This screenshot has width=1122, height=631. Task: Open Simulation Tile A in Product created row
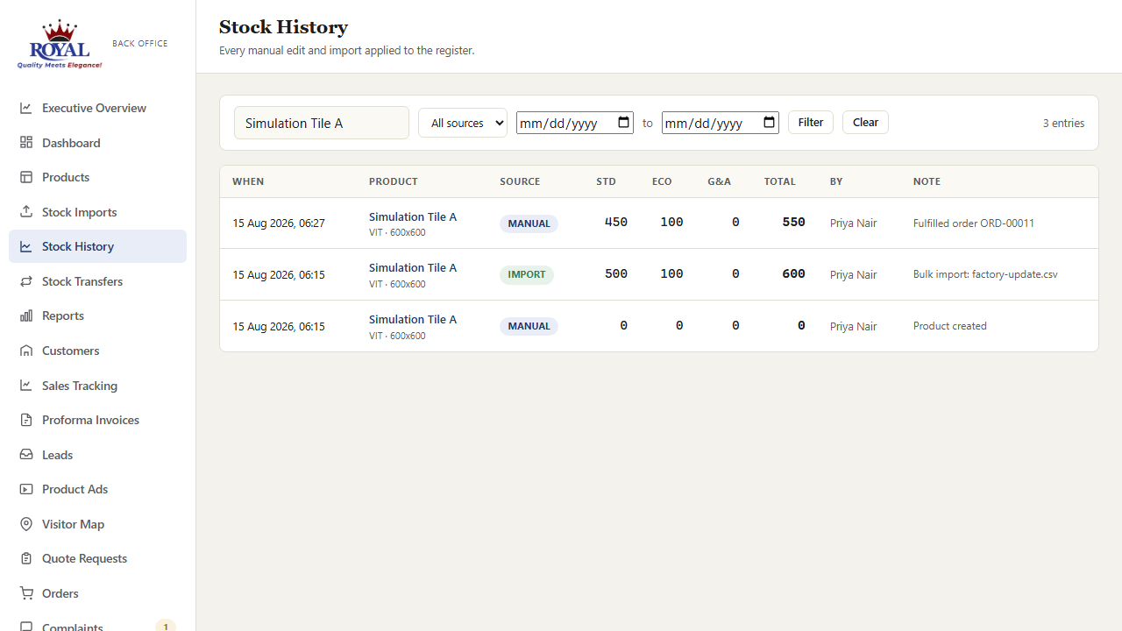point(413,319)
